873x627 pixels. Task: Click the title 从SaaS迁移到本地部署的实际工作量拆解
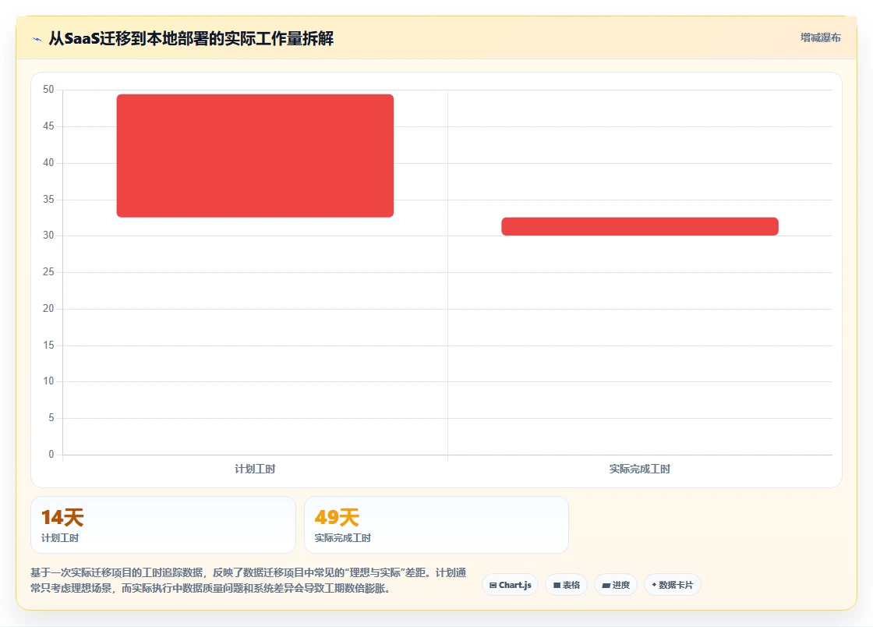[191, 38]
